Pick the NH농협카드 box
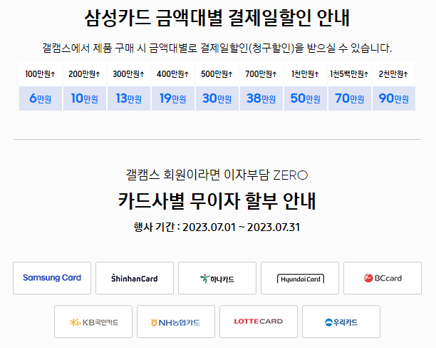This screenshot has height=348, width=436. coord(176,322)
